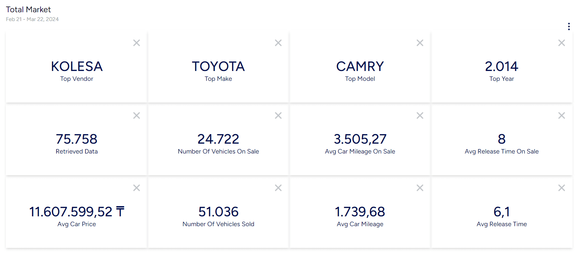Remove Avg Car Mileage On Sale card
578x253 pixels.
[420, 115]
